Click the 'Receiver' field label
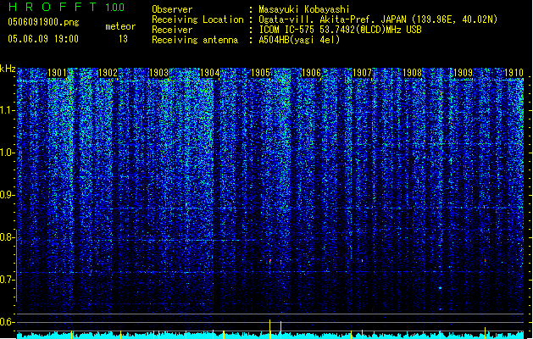Screen dimensions: 533x339 [172, 30]
